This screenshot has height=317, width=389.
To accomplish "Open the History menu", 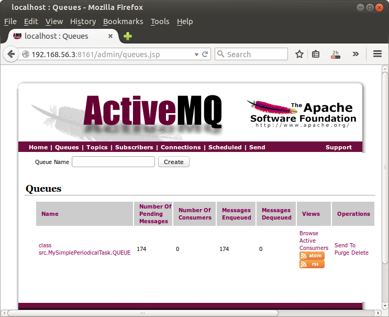I will coord(83,21).
